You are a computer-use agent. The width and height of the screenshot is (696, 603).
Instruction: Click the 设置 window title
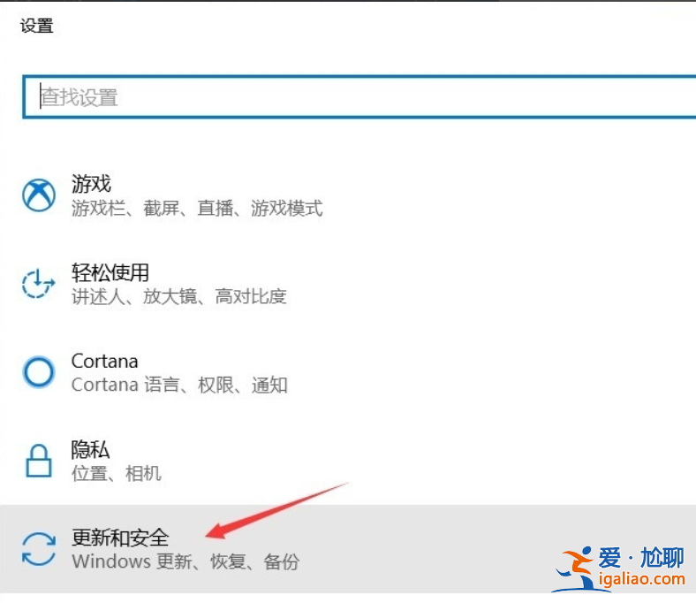(x=36, y=26)
